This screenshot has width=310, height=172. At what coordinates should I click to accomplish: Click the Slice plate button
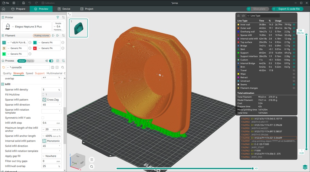point(259,9)
